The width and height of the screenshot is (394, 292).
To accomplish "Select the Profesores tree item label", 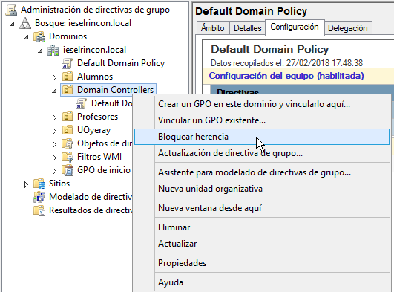I will pyautogui.click(x=97, y=117).
